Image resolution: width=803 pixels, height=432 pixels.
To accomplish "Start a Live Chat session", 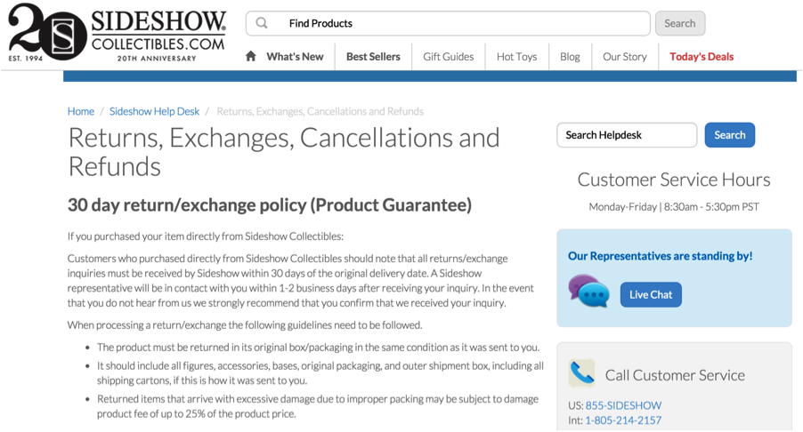I will coord(651,294).
